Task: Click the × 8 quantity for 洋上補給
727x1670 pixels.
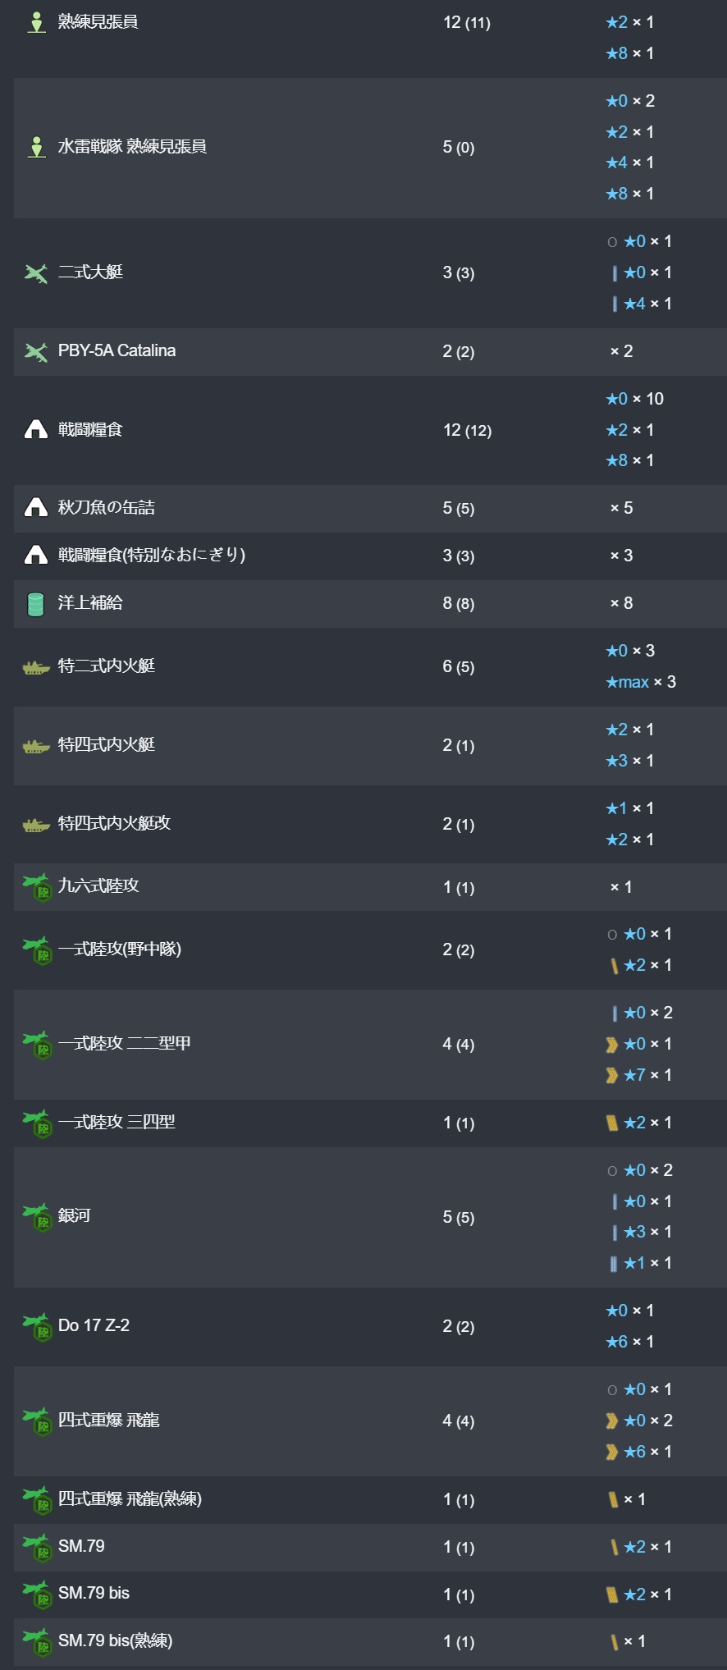Action: 622,603
